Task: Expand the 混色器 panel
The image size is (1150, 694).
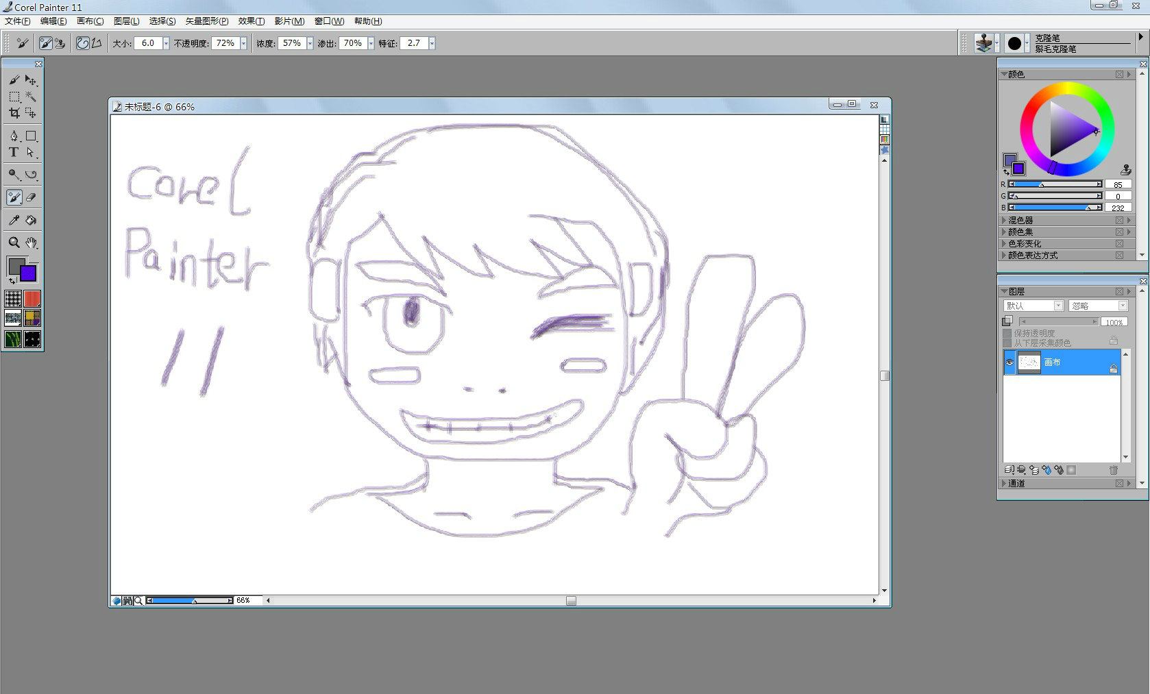Action: coord(1004,221)
